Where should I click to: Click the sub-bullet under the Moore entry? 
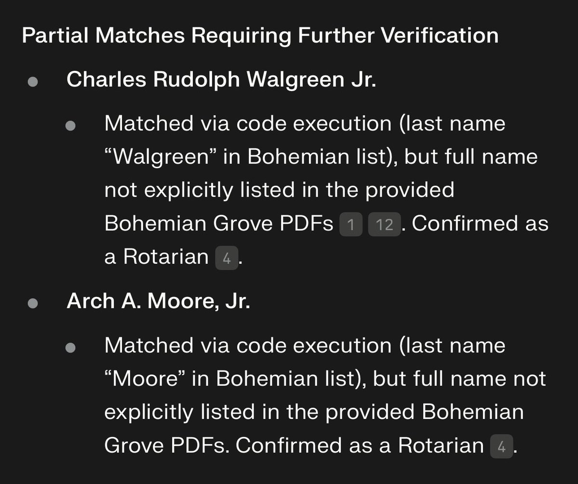pyautogui.click(x=70, y=347)
